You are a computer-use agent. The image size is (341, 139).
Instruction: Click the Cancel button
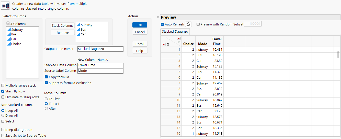click(140, 32)
